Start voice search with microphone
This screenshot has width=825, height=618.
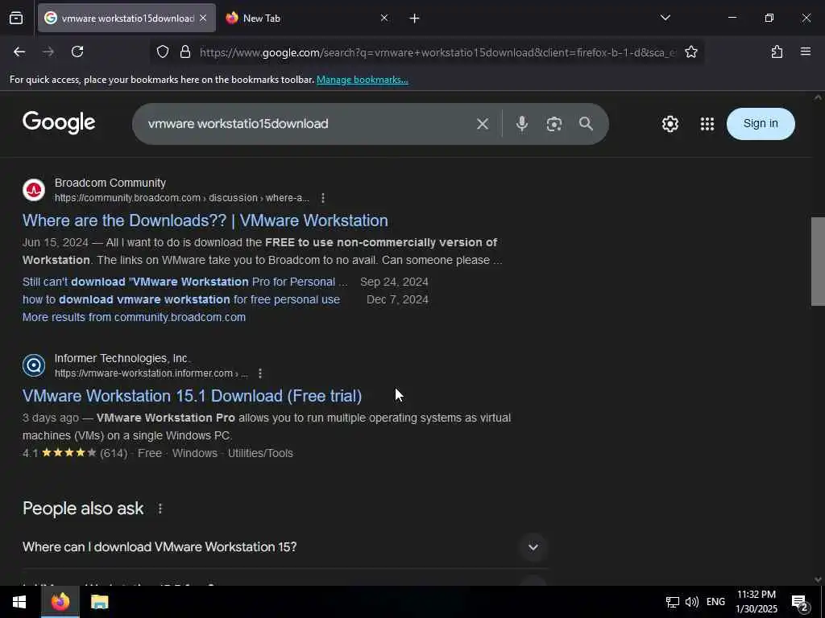click(521, 124)
